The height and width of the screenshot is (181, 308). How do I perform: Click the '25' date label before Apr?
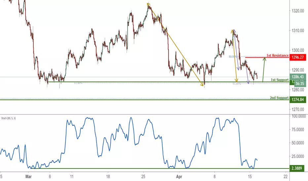tap(143, 177)
